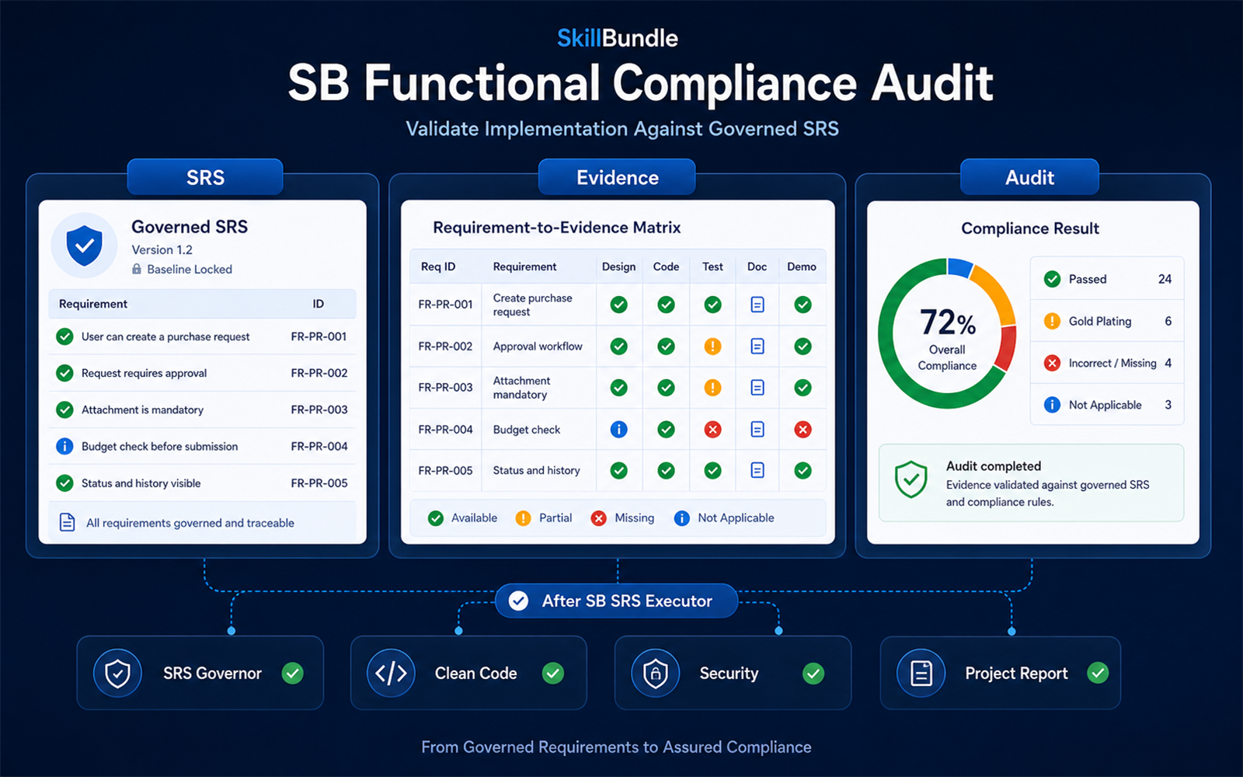Click the Demo check for Status and history
1243x777 pixels.
(803, 470)
